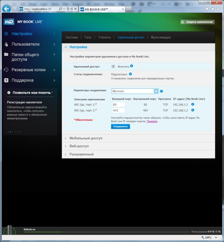
Task: Expand the Мобильный доступ section
Action: click(x=86, y=138)
